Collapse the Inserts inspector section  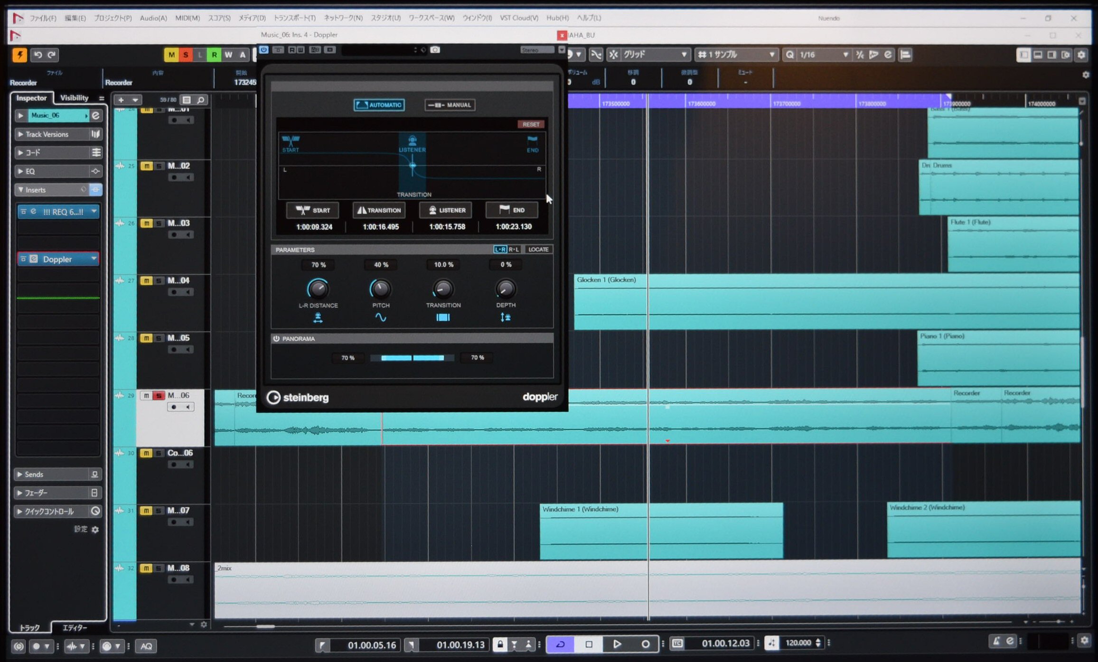point(20,190)
